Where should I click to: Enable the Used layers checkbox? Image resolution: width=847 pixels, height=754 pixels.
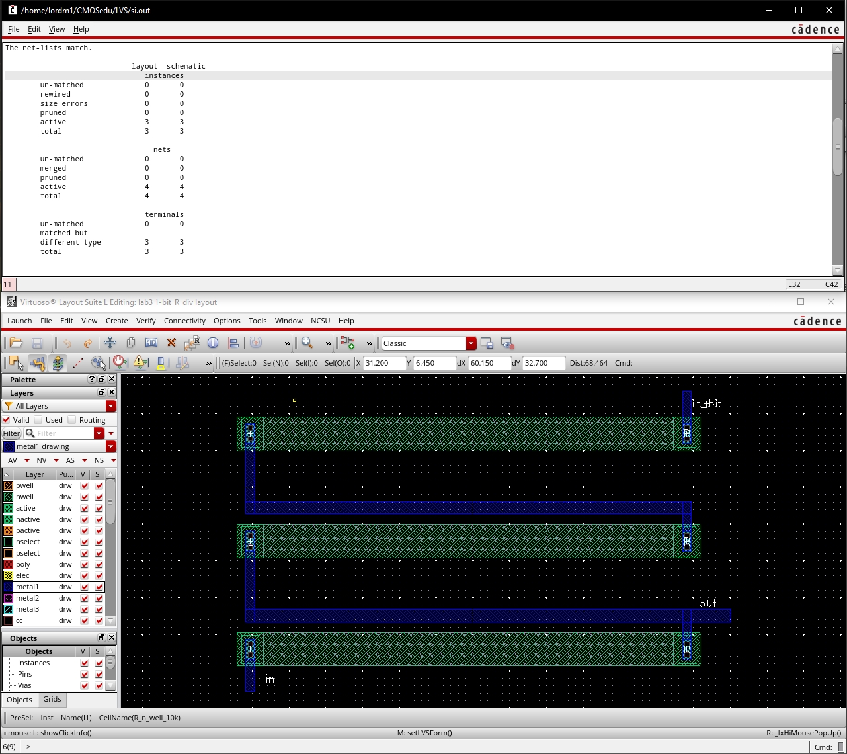coord(38,420)
